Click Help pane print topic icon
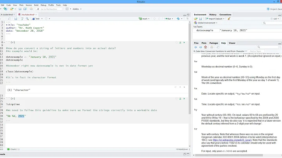Screen dimensions: 282x158 point(212,47)
